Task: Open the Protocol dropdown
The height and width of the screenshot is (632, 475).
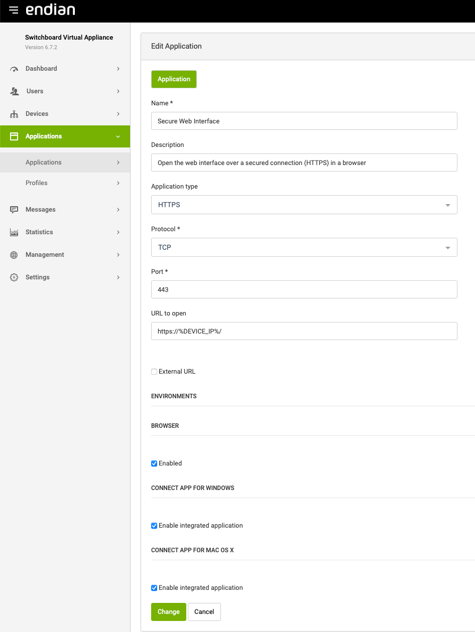Action: (304, 247)
